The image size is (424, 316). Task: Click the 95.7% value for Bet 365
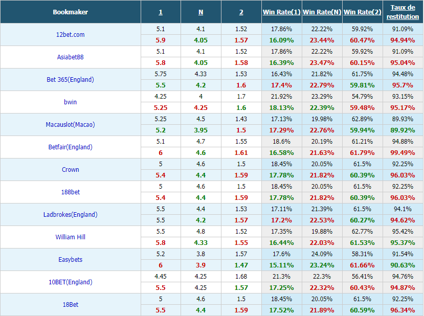[403, 85]
